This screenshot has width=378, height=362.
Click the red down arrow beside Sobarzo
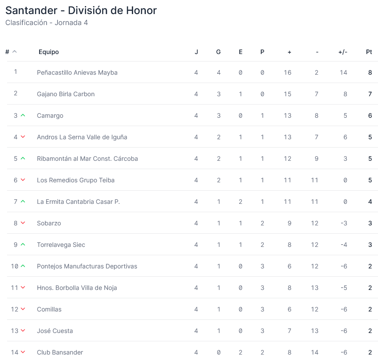click(x=23, y=223)
